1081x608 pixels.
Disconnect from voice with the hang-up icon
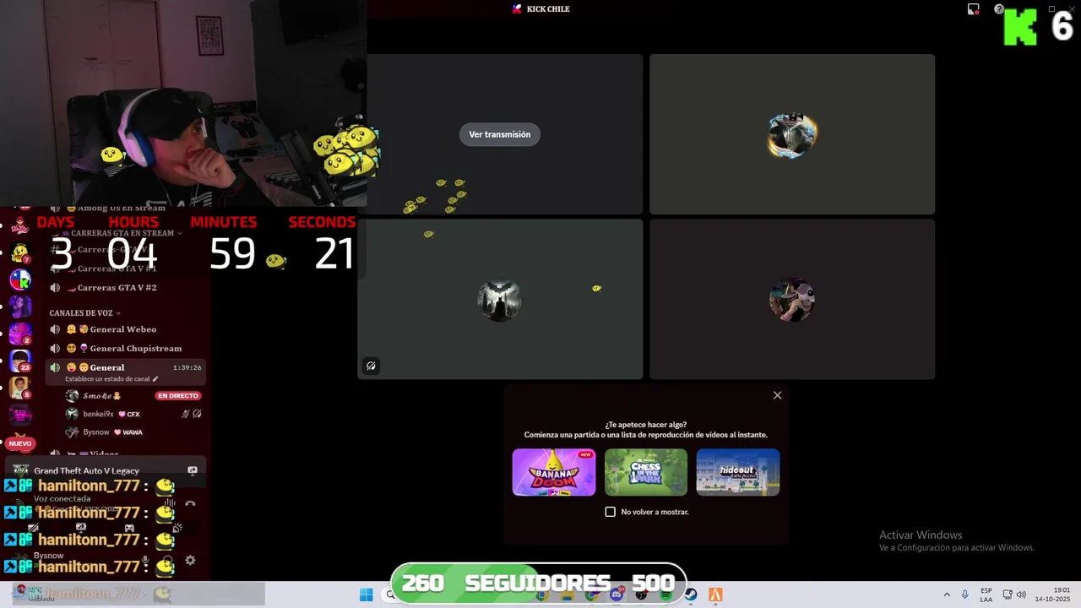191,503
